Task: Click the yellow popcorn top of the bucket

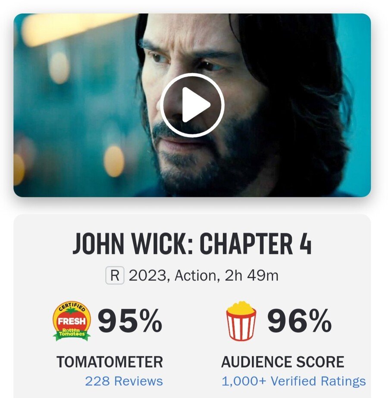Action: tap(241, 308)
